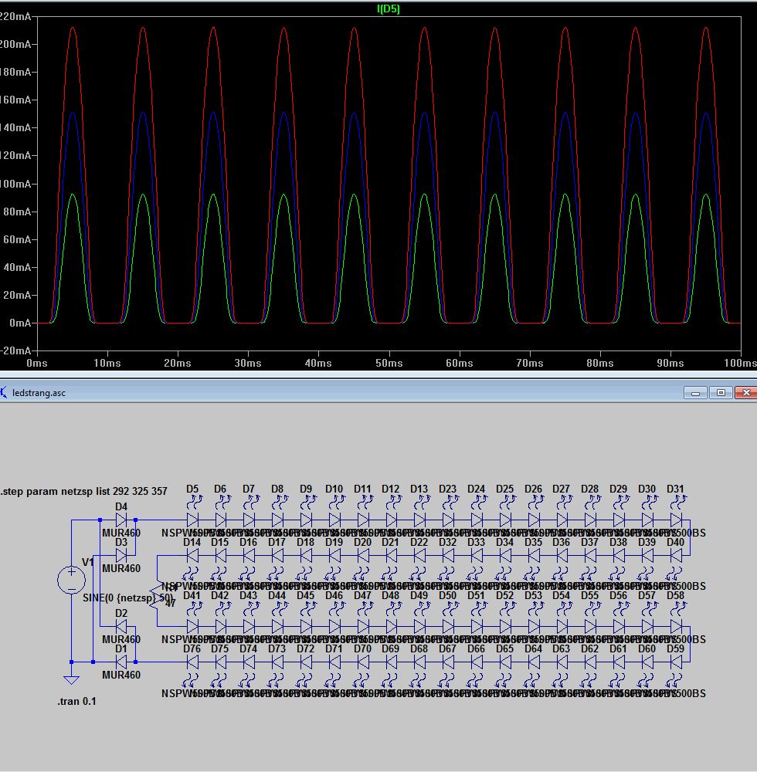The height and width of the screenshot is (772, 757).
Task: Click the D1 MUR460 diode symbol
Action: [121, 662]
